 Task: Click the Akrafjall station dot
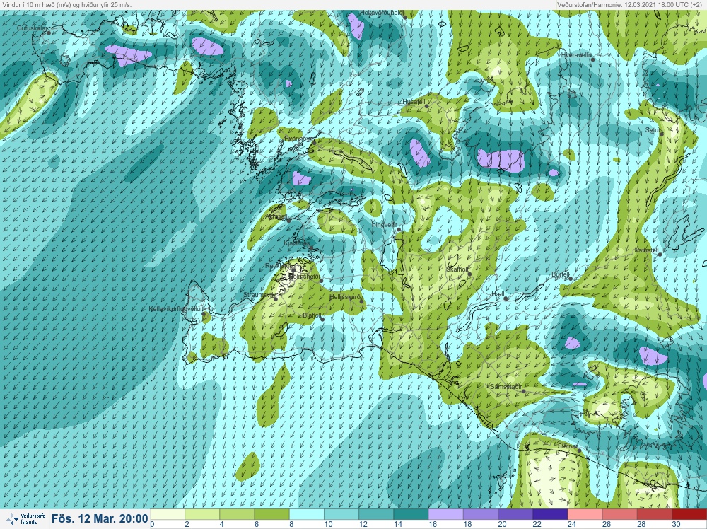pos(289,221)
